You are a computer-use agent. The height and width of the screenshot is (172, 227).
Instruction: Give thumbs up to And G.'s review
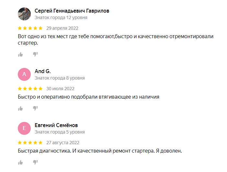click(20, 108)
